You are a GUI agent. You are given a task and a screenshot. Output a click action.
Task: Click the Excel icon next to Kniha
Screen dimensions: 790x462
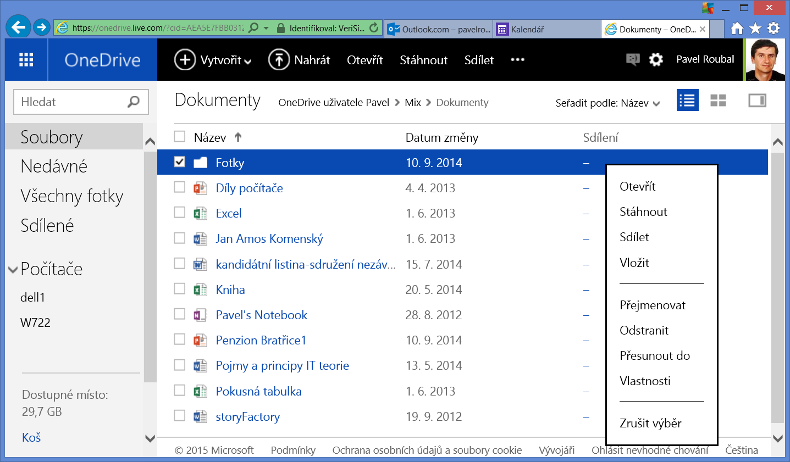pyautogui.click(x=200, y=290)
